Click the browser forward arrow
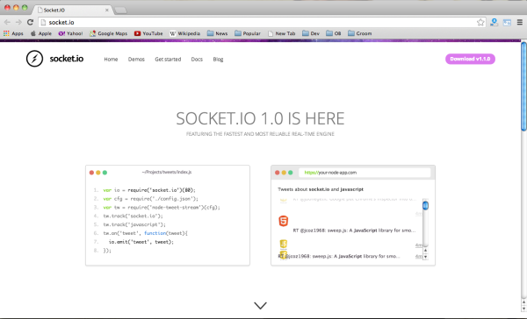The image size is (527, 319). 18,22
